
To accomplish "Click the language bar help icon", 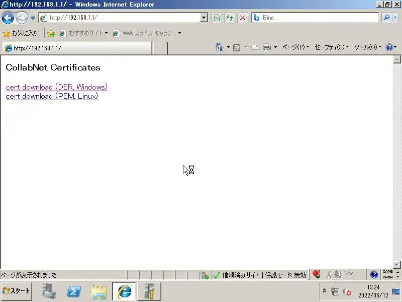I will point(374,275).
